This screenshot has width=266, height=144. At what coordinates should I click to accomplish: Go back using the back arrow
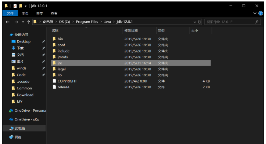tap(8, 22)
